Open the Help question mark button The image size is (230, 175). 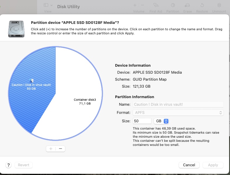[9, 165]
